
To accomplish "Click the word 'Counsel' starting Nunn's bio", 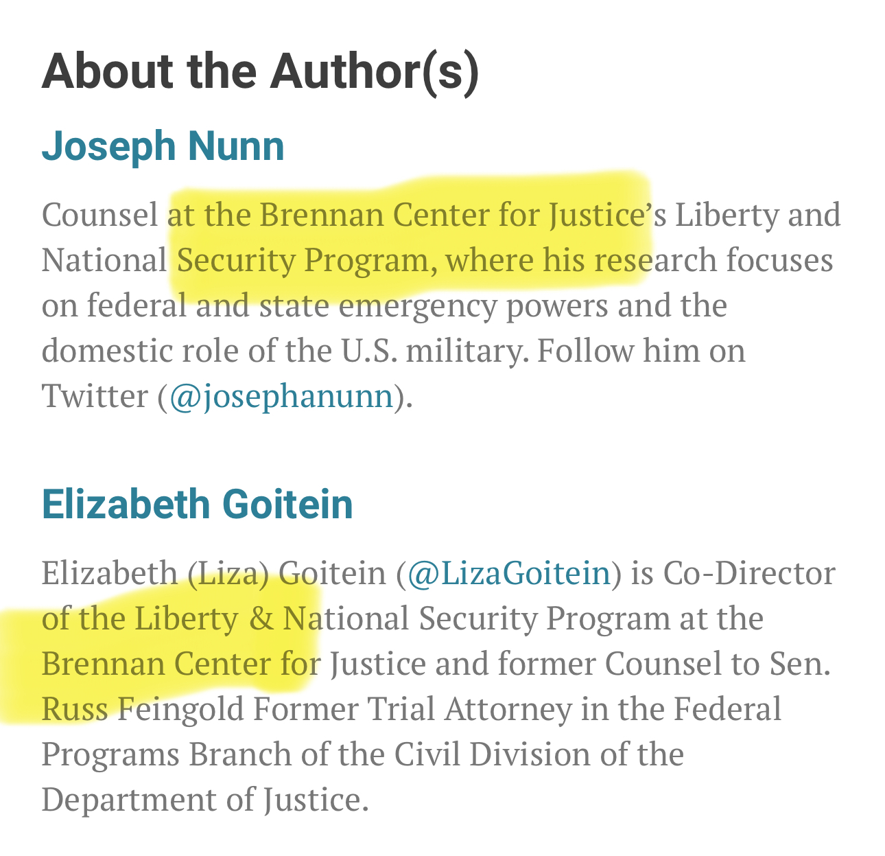I will point(100,215).
